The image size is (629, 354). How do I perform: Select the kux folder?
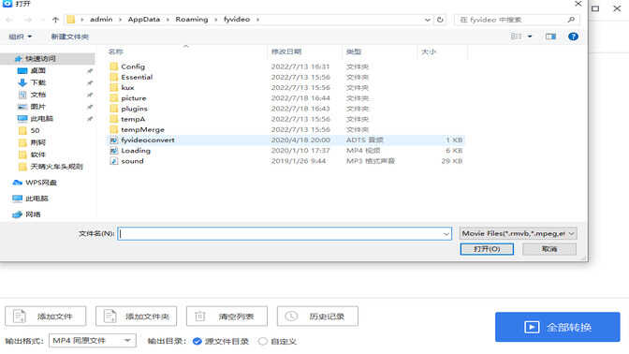(x=127, y=87)
